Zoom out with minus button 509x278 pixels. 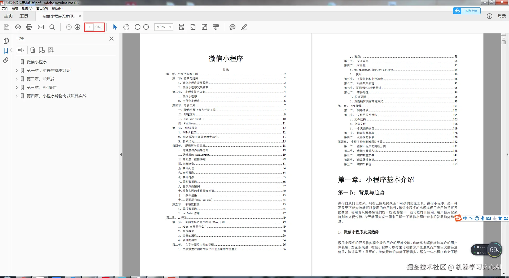[137, 27]
